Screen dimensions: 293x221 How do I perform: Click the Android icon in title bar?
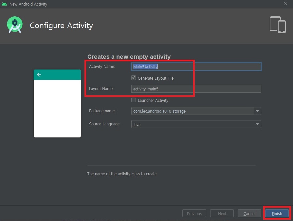point(4,4)
